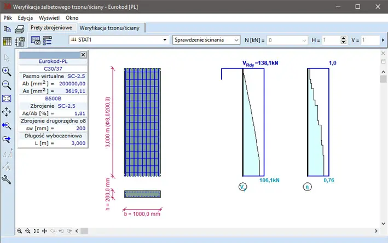Open the Edycja menu
Image resolution: width=388 pixels, height=243 pixels.
click(x=25, y=18)
